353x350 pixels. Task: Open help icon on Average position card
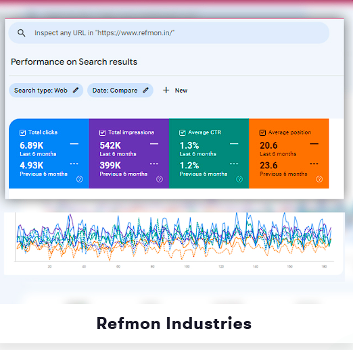tap(319, 179)
